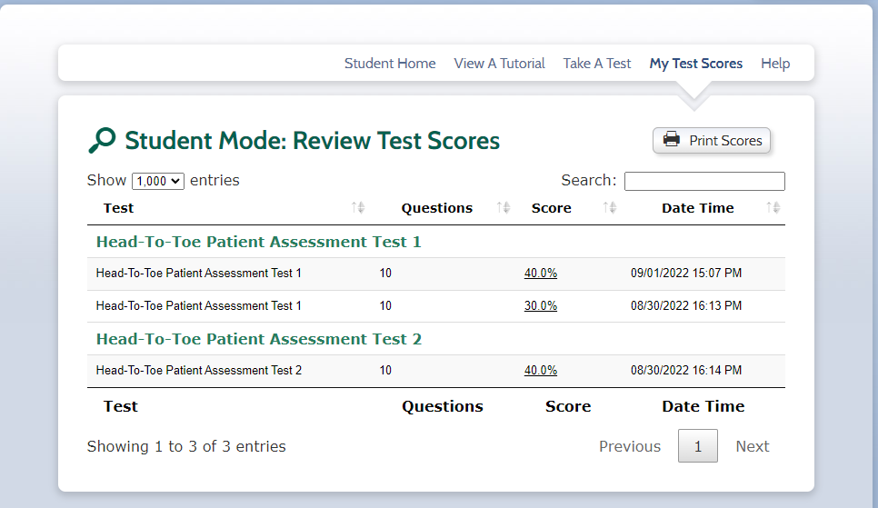Open the 40.0% score from 09/01/2022
Viewport: 878px width, 508px height.
[541, 274]
